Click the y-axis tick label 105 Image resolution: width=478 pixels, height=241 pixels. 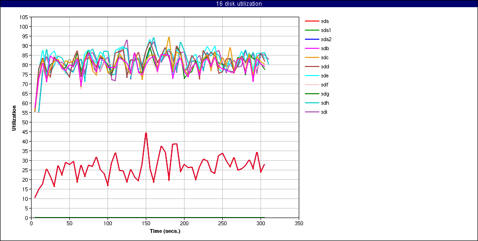[x=24, y=17]
